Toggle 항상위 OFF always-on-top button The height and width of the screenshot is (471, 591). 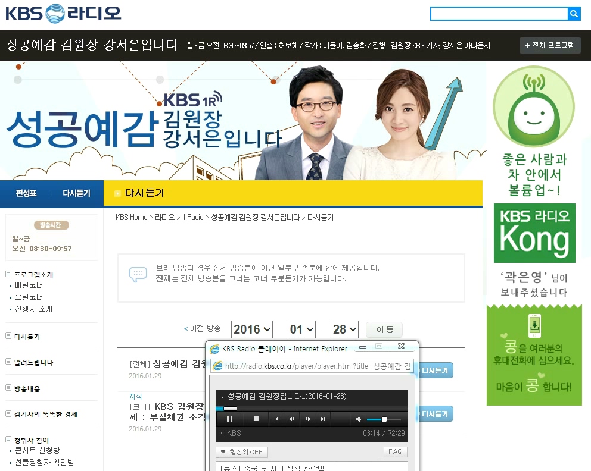click(x=242, y=451)
